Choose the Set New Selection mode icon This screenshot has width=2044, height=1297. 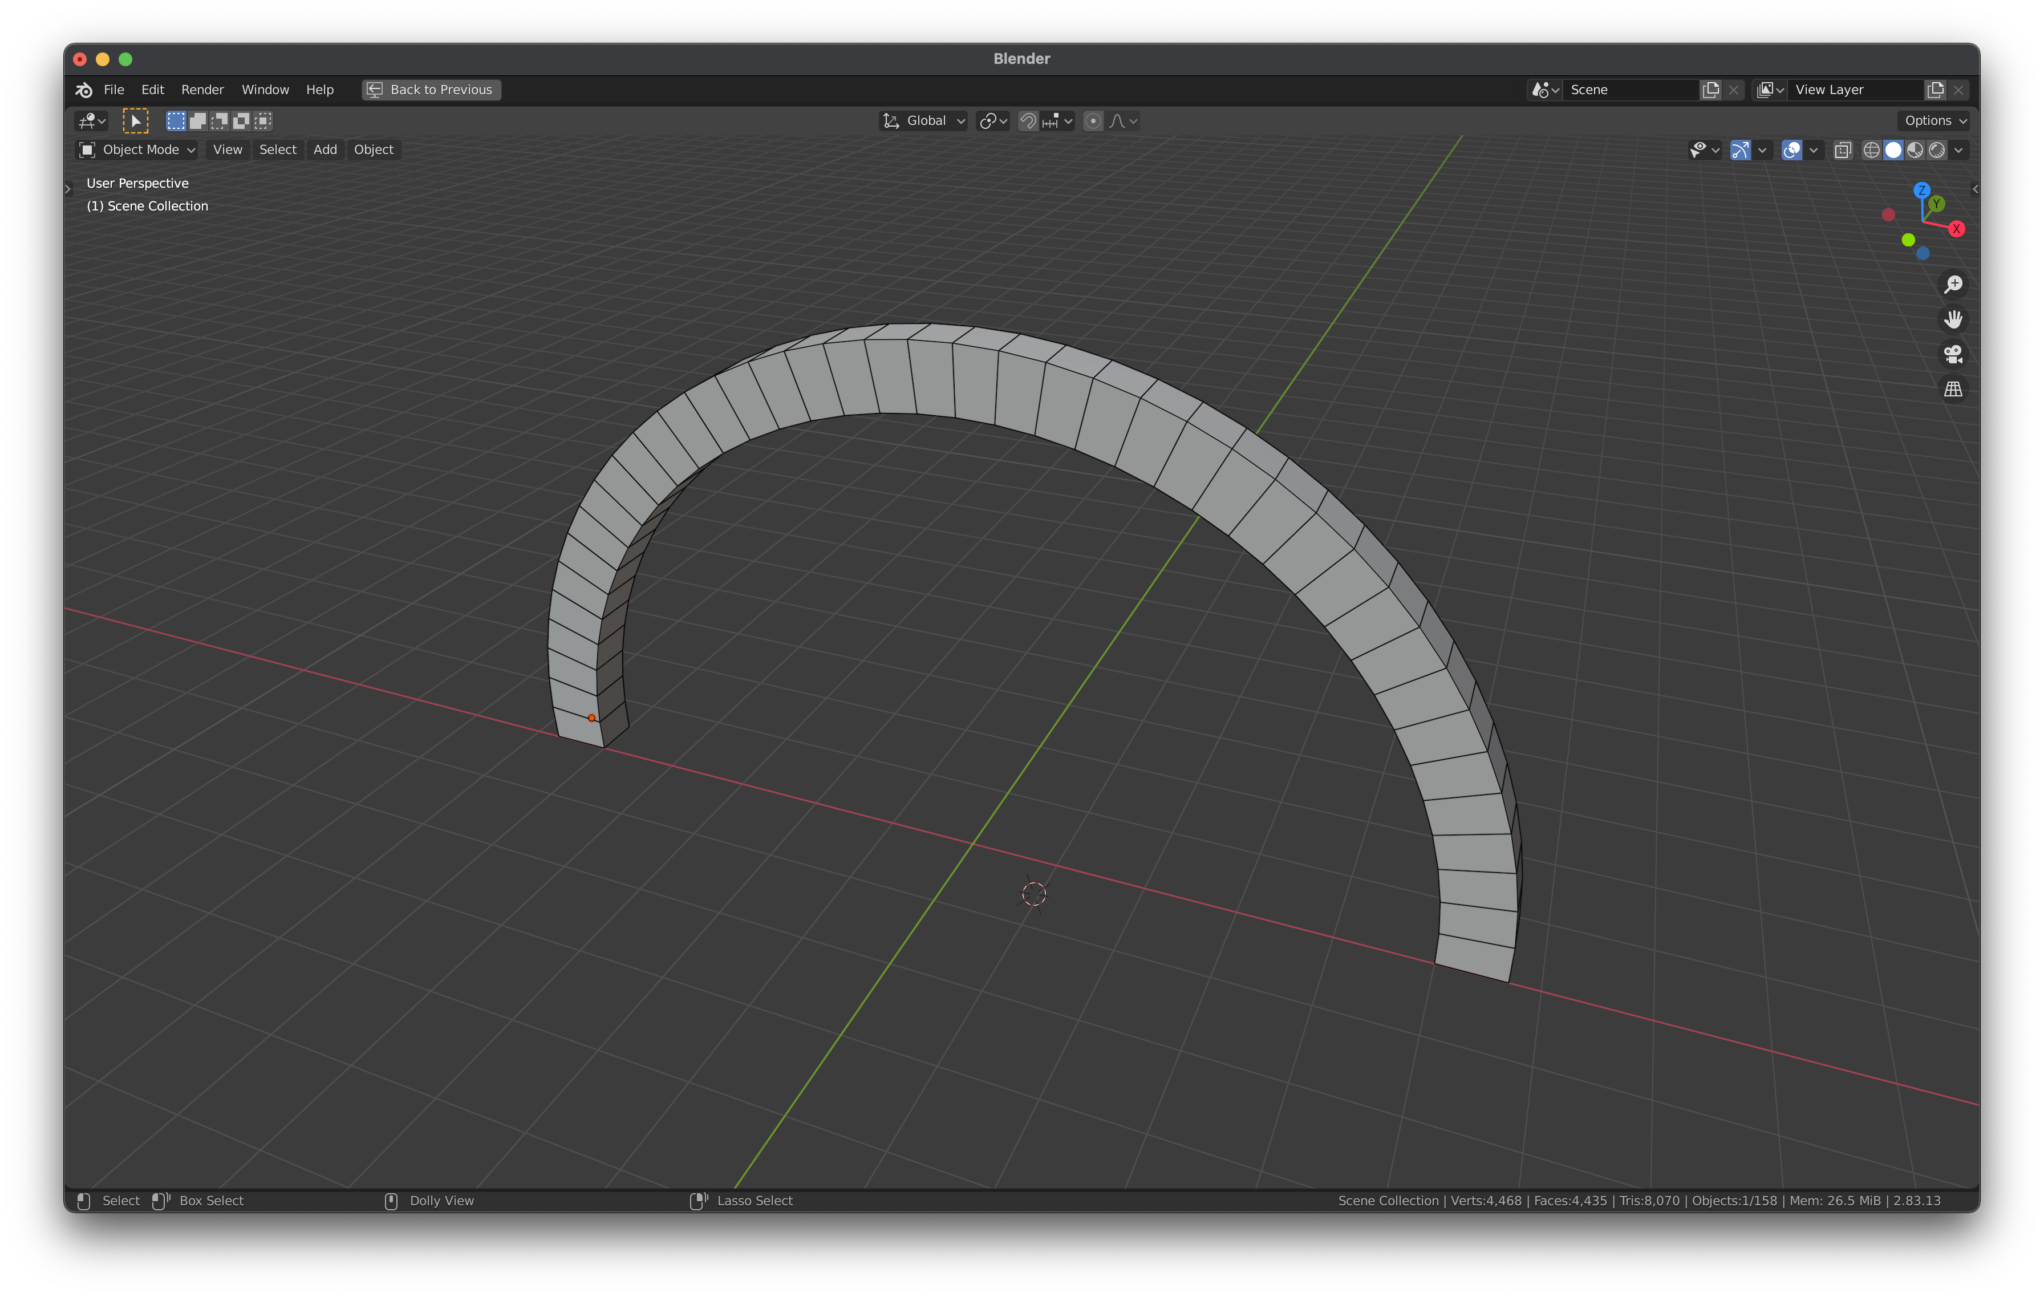[x=176, y=121]
